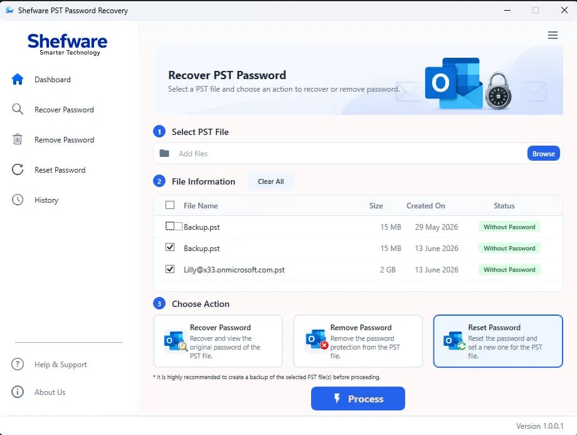Uncheck the Lilly@x33.onmicrosoft.com.pst checkbox
Screen dimensions: 577x435
click(169, 269)
